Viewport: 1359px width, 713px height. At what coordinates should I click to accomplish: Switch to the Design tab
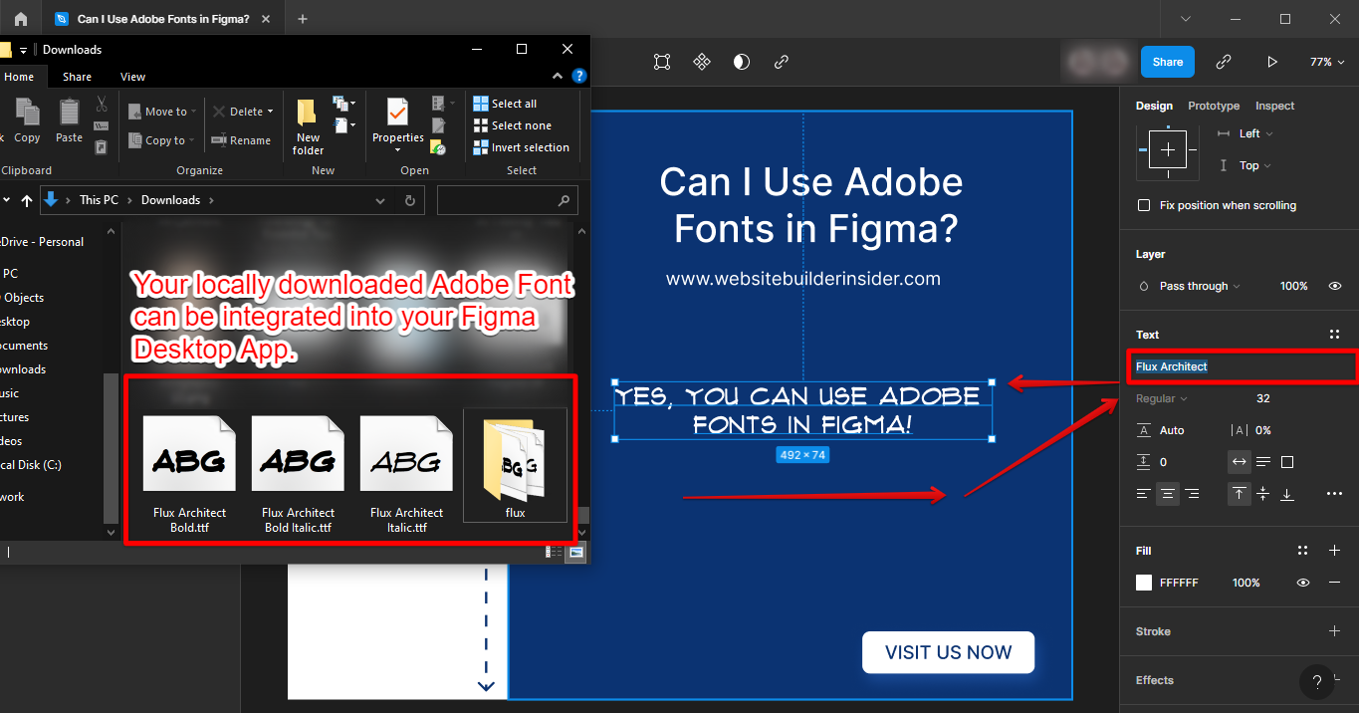[1154, 106]
